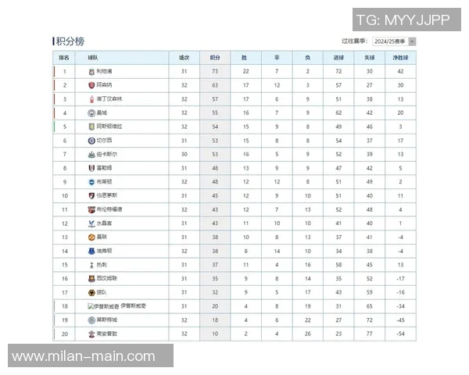Click the West Ham (西汉姆联) crest
The width and height of the screenshot is (469, 375).
(91, 278)
